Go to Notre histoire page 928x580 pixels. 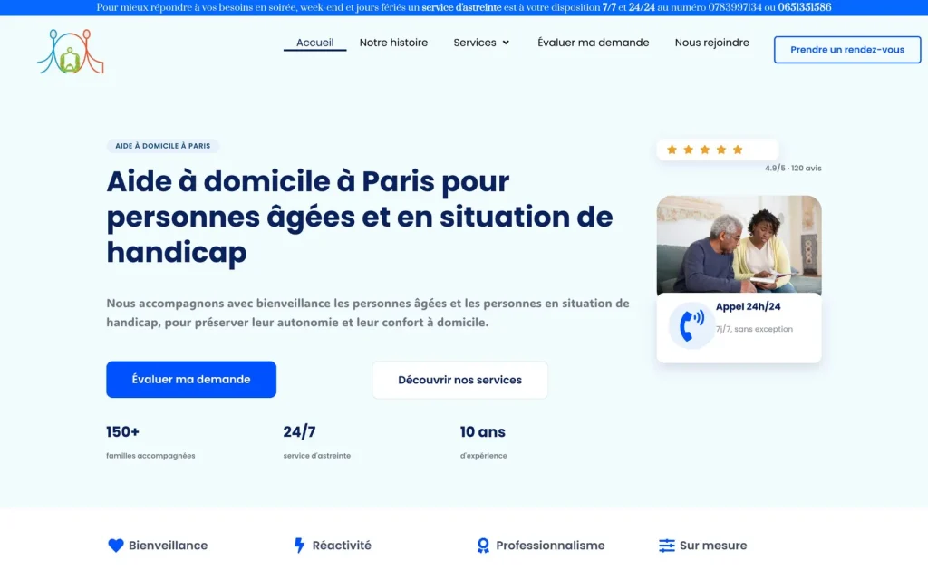tap(393, 43)
